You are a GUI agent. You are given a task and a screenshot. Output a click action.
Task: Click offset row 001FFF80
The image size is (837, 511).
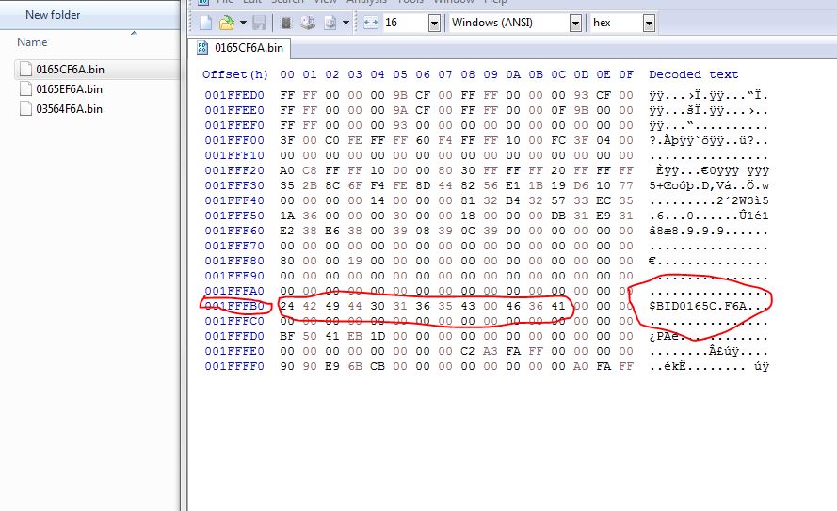pos(234,261)
